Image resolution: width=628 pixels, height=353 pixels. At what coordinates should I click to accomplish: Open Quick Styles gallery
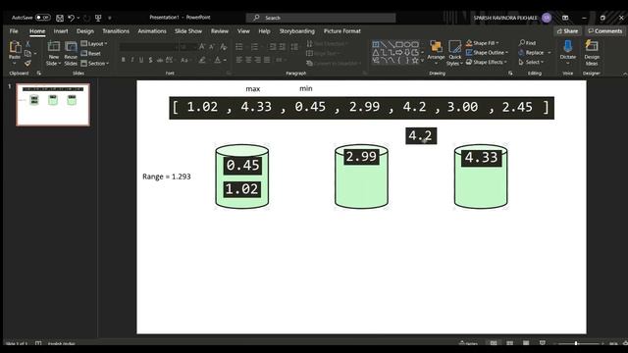coord(454,53)
